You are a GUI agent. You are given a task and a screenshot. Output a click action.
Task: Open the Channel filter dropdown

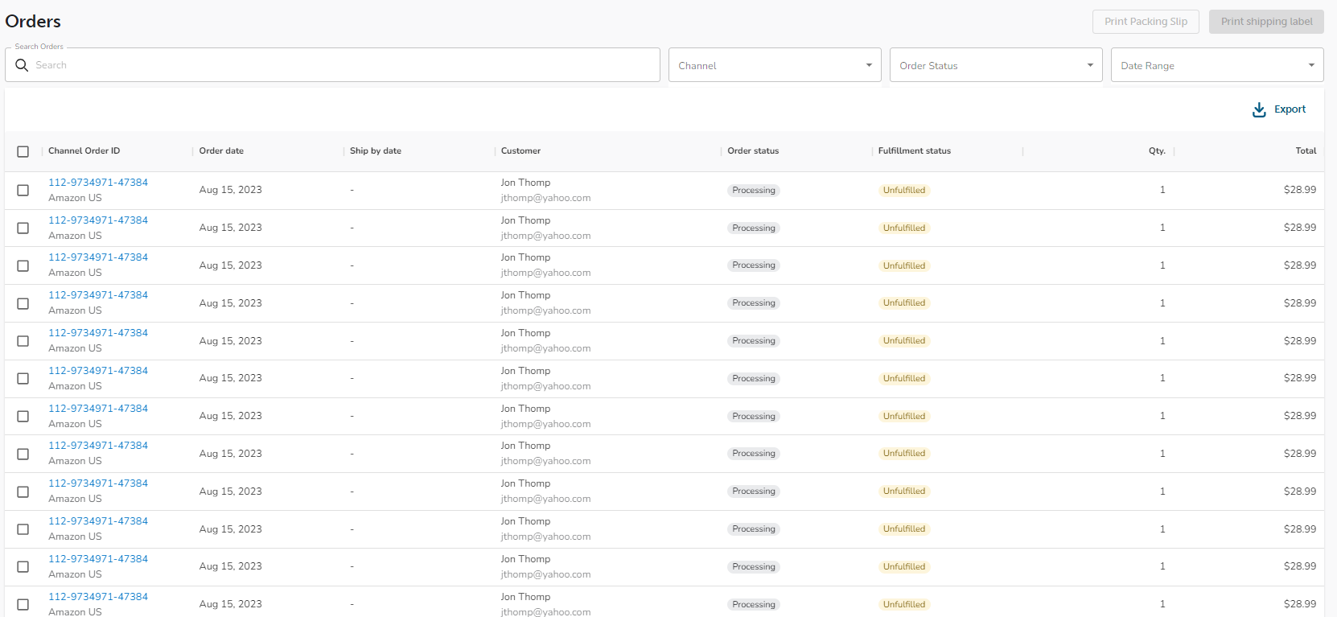click(775, 64)
